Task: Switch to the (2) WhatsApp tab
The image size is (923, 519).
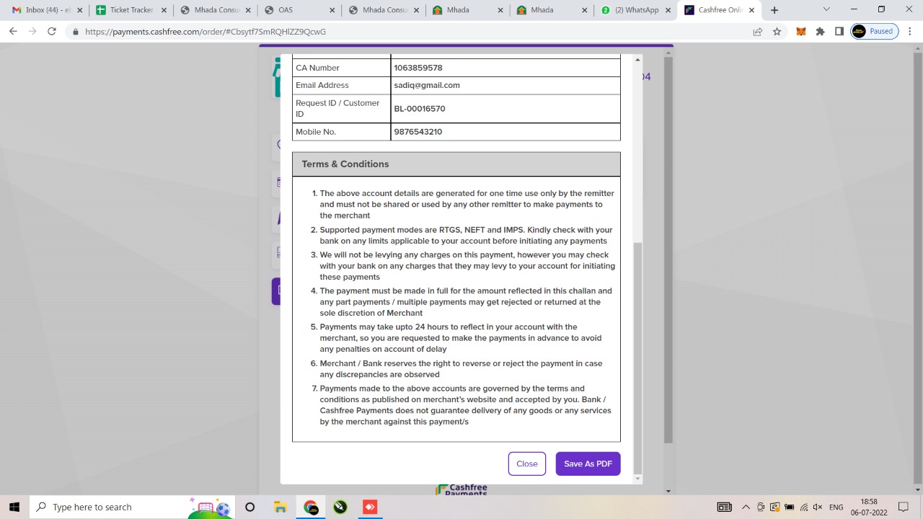Action: click(635, 10)
